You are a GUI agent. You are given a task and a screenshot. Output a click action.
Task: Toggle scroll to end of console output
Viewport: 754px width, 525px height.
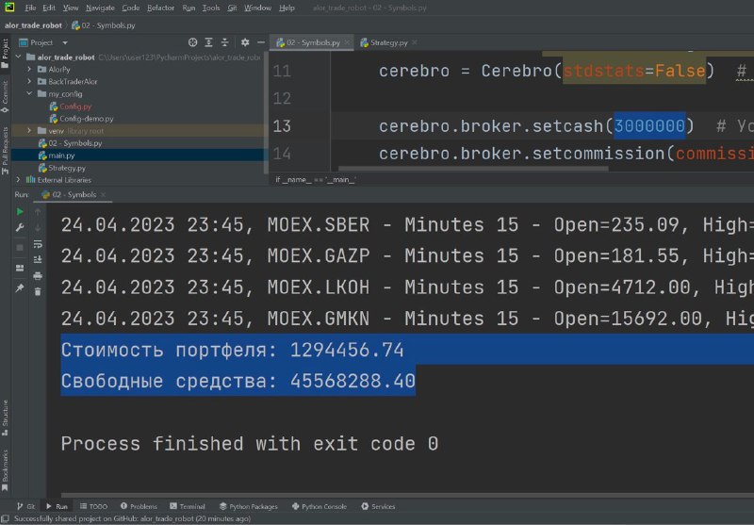point(38,260)
